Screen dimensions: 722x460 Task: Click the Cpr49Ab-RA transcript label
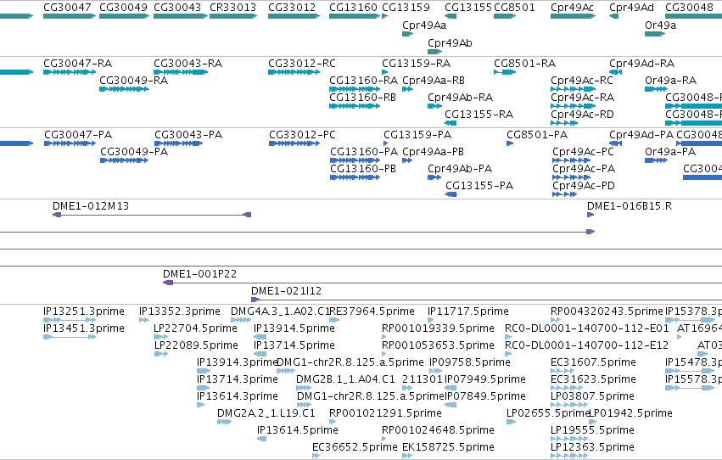pyautogui.click(x=461, y=98)
